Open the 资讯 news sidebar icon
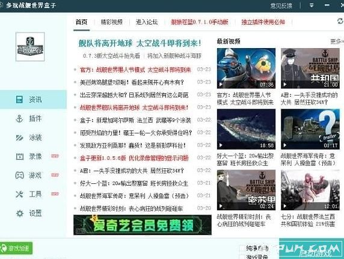The height and width of the screenshot is (259, 344). click(19, 100)
